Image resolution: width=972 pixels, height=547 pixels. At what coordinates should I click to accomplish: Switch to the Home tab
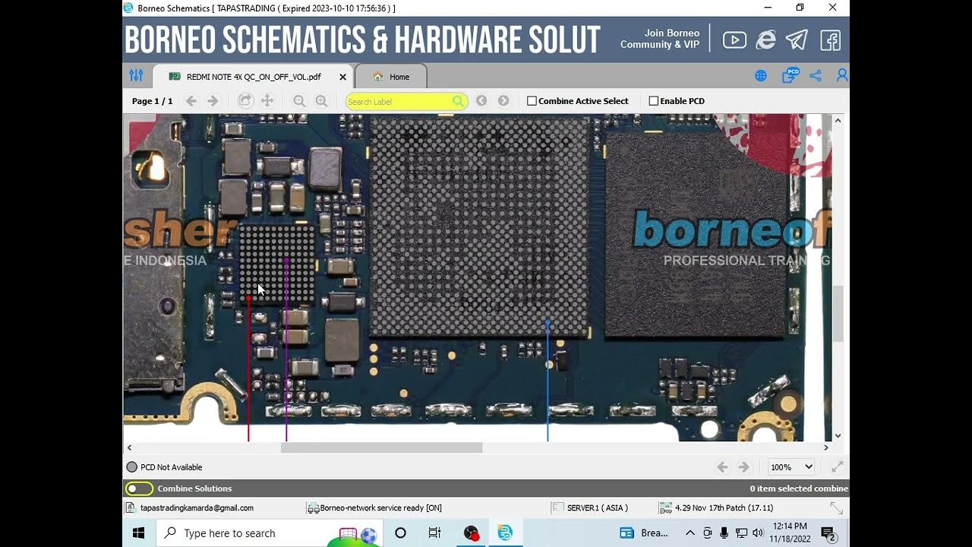point(391,77)
